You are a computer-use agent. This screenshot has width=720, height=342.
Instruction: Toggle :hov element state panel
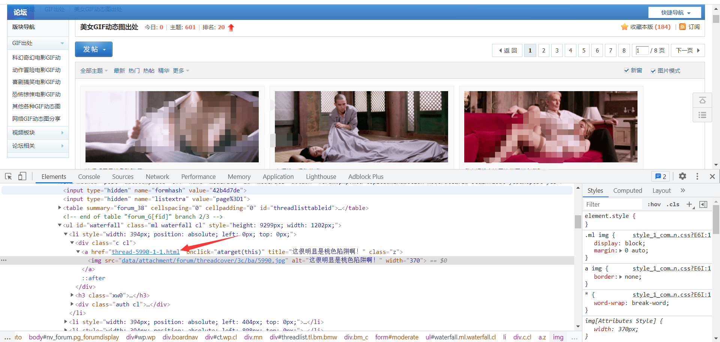click(654, 204)
